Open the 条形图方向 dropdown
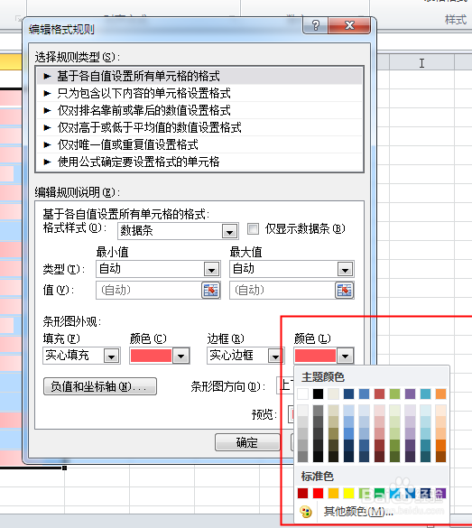 pos(285,385)
